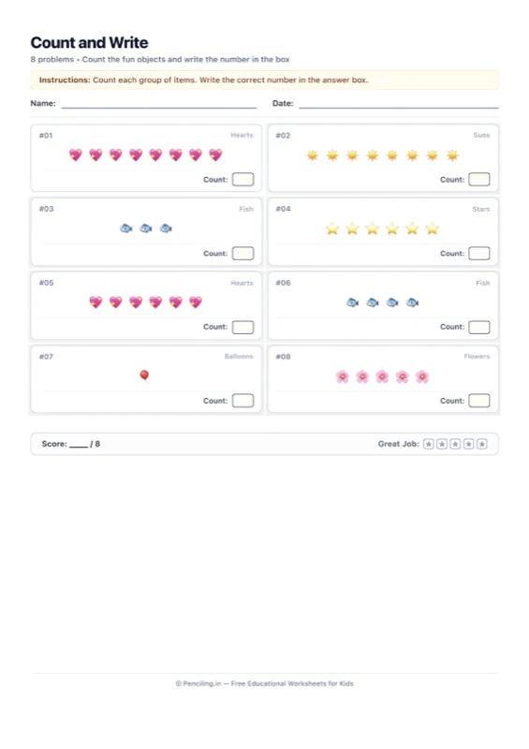Click the Count box in the Stars problem
This screenshot has width=529, height=749.
click(x=479, y=253)
